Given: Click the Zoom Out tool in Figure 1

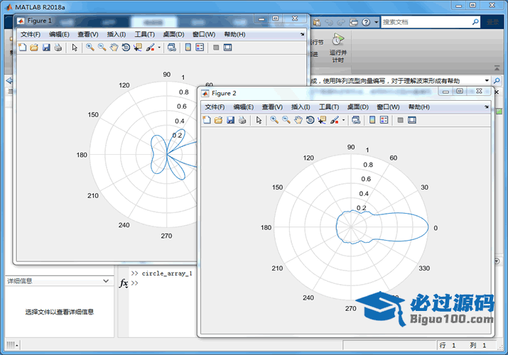Looking at the screenshot, I should (x=102, y=48).
